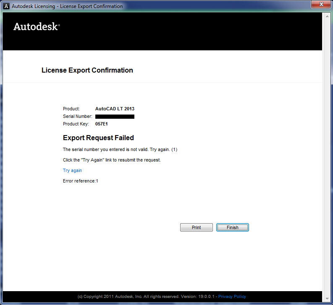The width and height of the screenshot is (333, 305).
Task: Click the Autodesk logo in header
Action: point(37,27)
